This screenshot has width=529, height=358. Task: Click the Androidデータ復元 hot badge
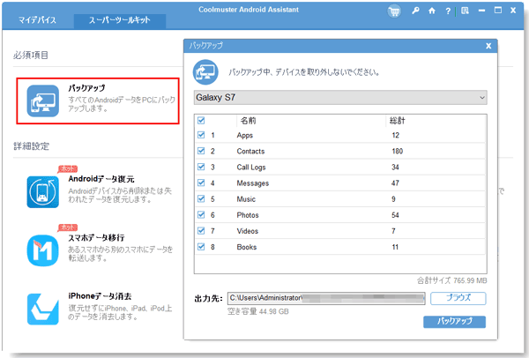(x=68, y=168)
